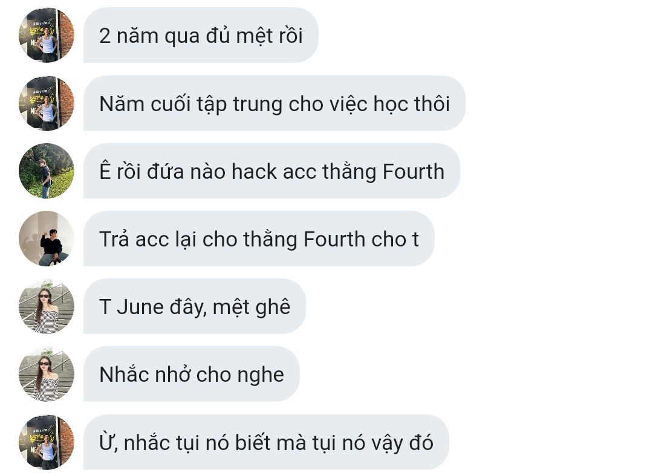This screenshot has width=653, height=473.
Task: Open avatar beside "Ừ, nhắc tụi nó biết" message
Action: tap(46, 442)
